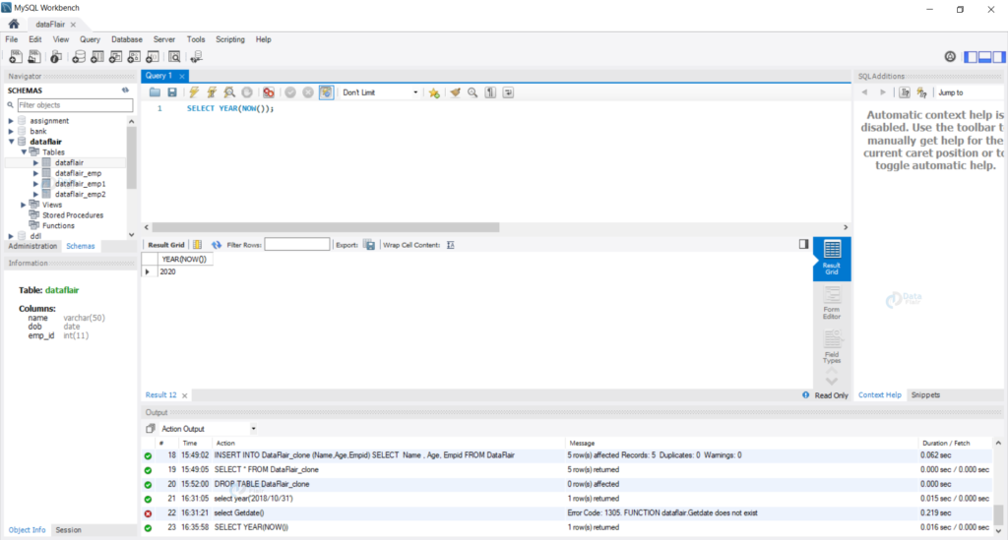Viewport: 1008px width, 540px height.
Task: Refresh schemas list icon
Action: pyautogui.click(x=125, y=90)
